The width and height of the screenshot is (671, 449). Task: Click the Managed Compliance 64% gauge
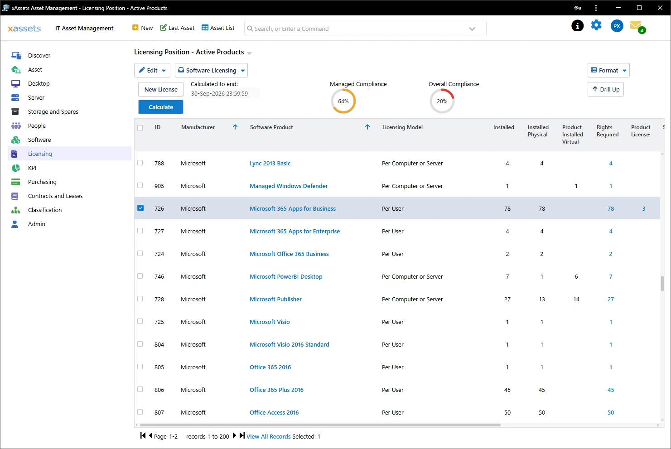pos(343,101)
